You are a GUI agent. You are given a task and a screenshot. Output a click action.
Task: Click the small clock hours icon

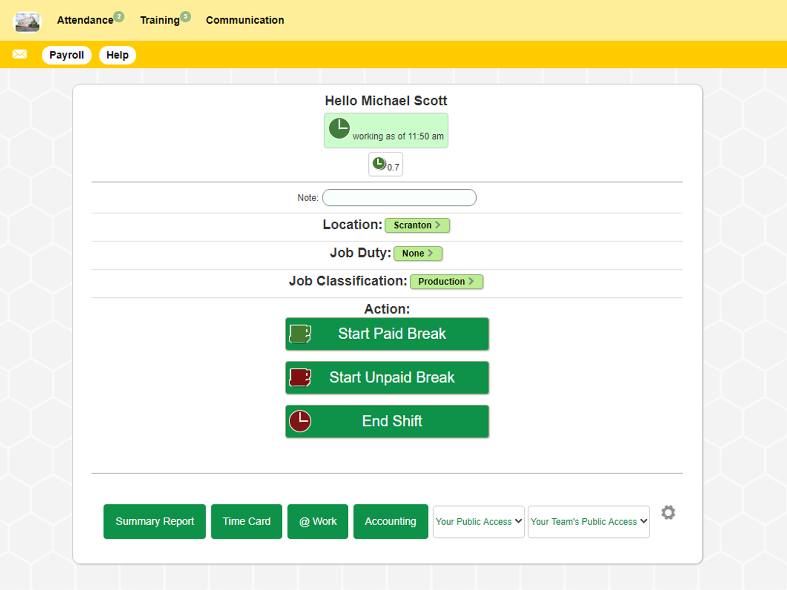pyautogui.click(x=379, y=163)
